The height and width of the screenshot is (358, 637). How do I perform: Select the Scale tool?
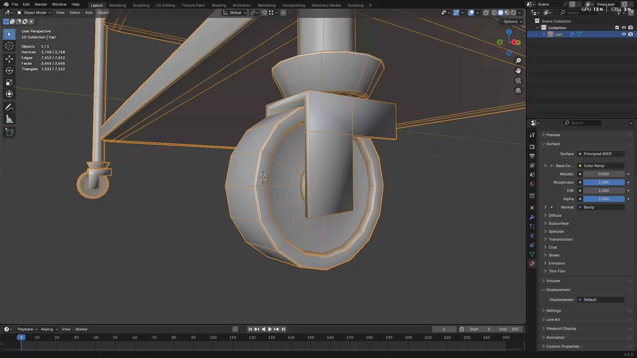(x=9, y=82)
